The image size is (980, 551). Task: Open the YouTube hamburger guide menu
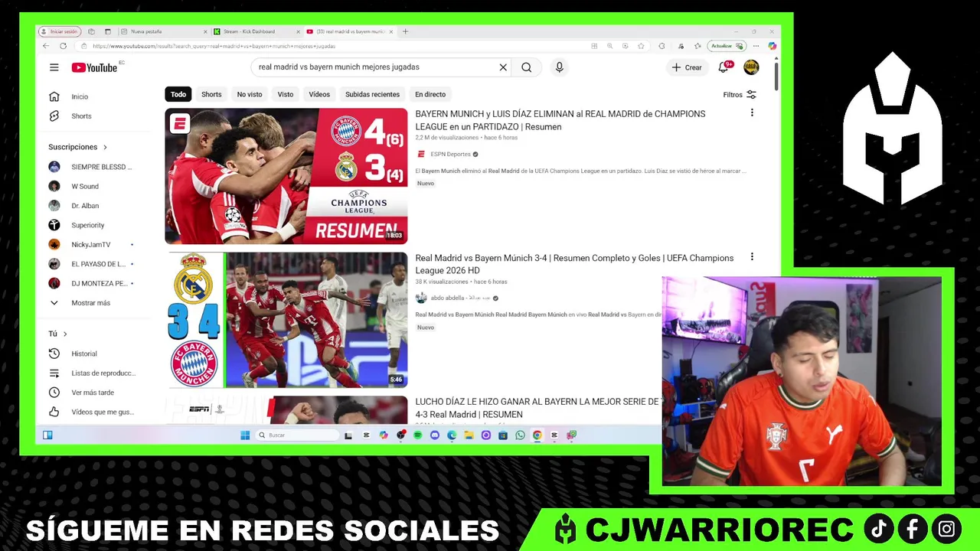(54, 67)
